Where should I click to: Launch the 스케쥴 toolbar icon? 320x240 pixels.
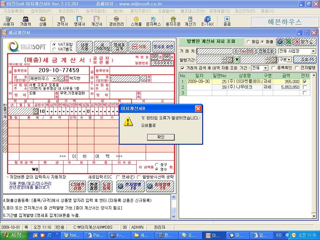click(136, 21)
